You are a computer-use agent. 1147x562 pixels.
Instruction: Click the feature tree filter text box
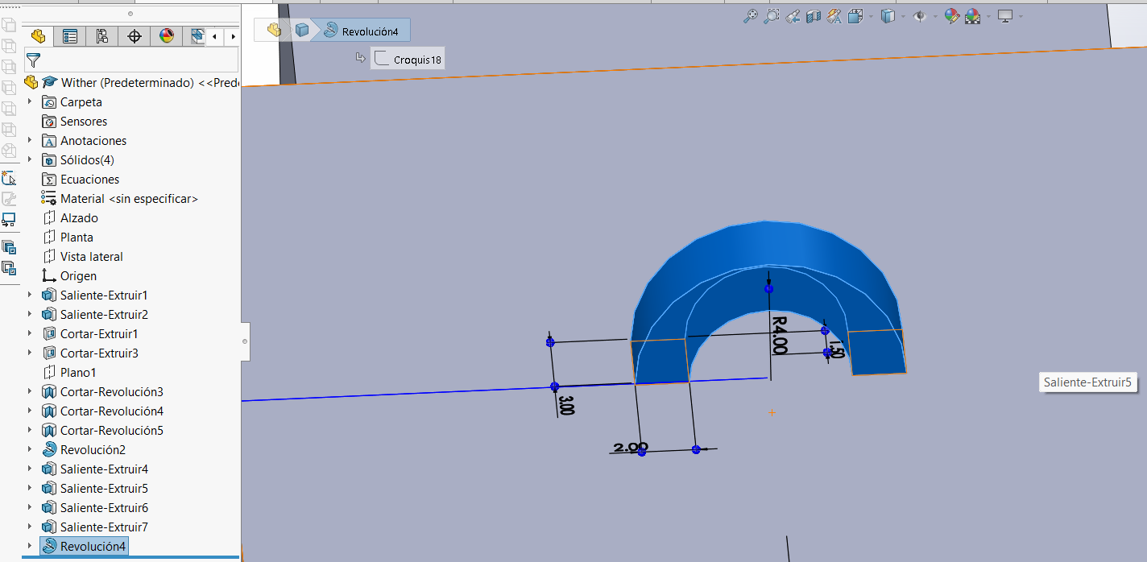tap(140, 60)
